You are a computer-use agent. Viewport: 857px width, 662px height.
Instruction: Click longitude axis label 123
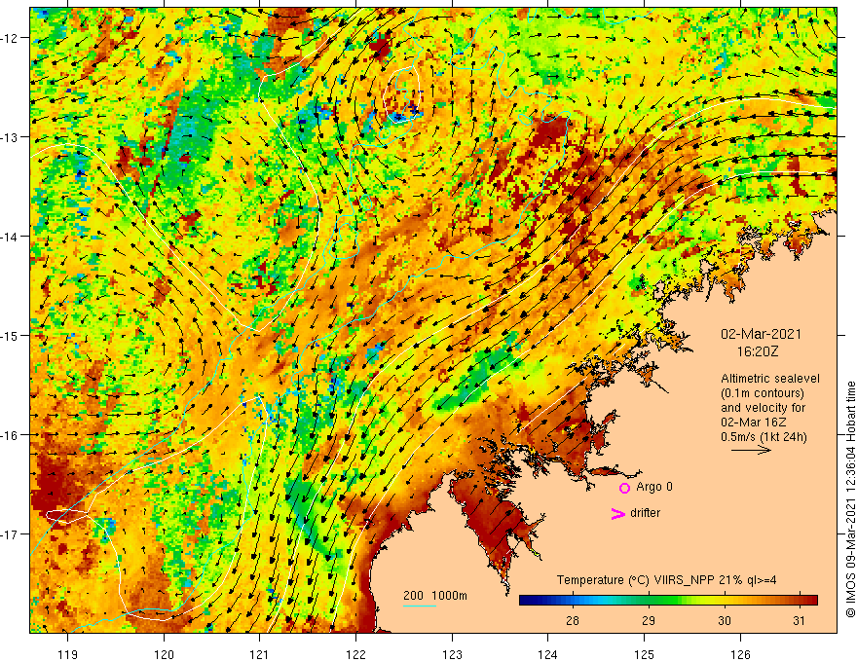click(x=452, y=654)
